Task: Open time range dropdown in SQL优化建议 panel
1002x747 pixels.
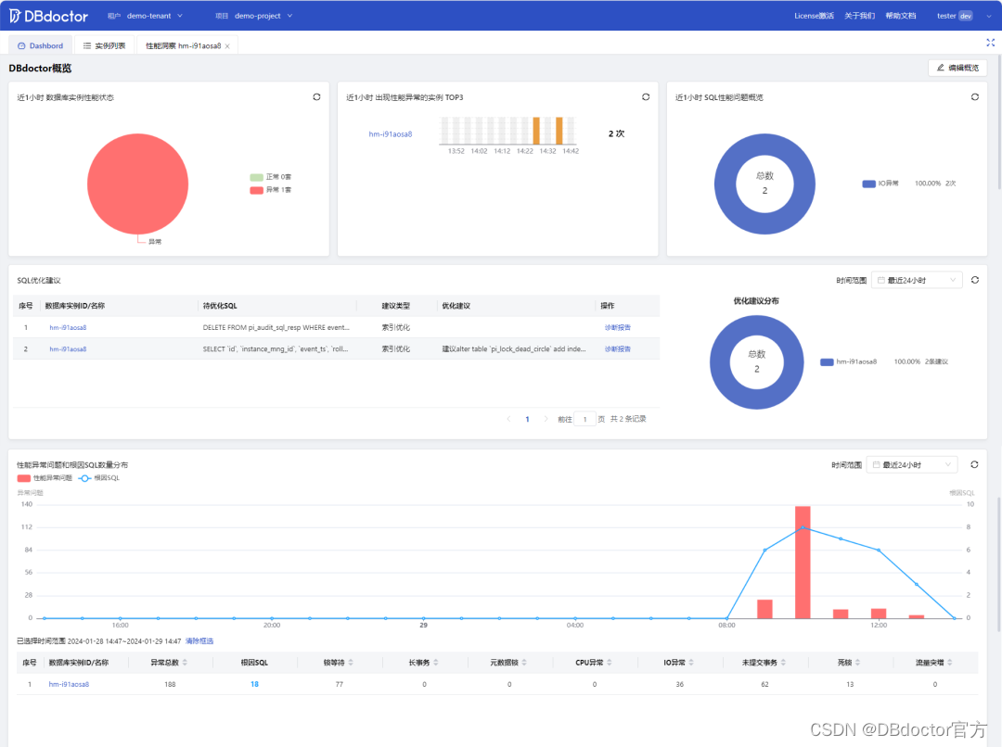Action: (x=917, y=280)
